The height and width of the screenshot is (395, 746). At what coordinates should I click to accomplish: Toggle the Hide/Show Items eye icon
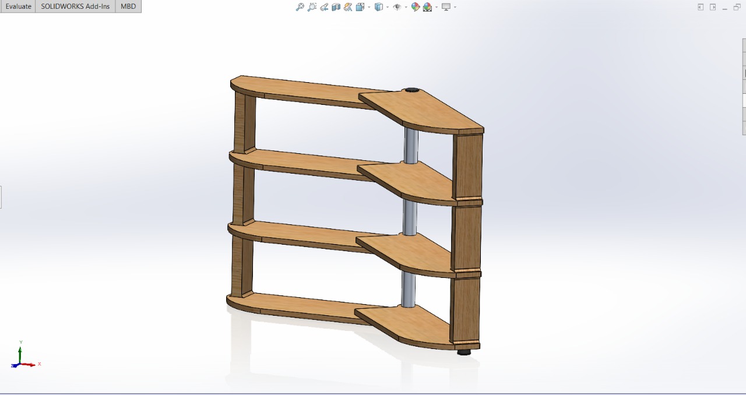(x=397, y=7)
